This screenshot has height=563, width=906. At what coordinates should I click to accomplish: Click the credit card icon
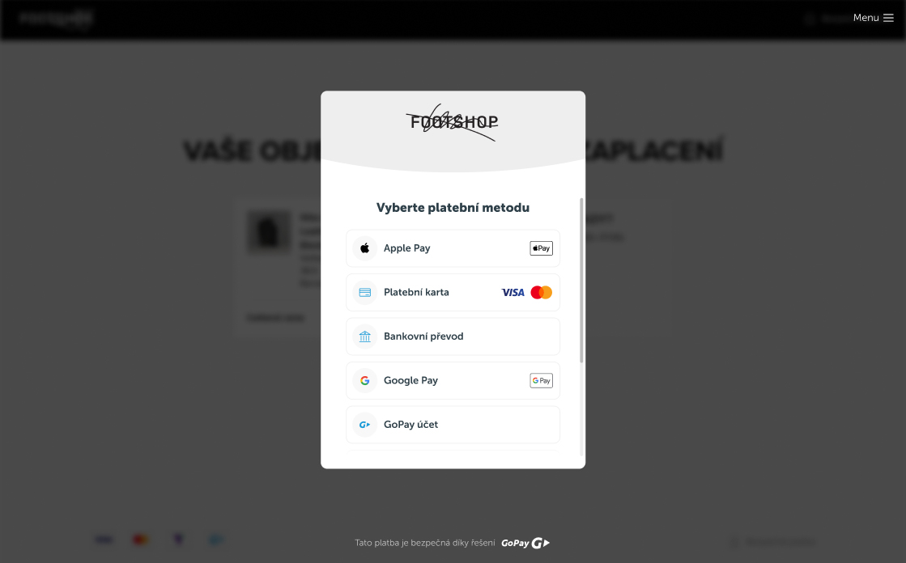pos(364,292)
